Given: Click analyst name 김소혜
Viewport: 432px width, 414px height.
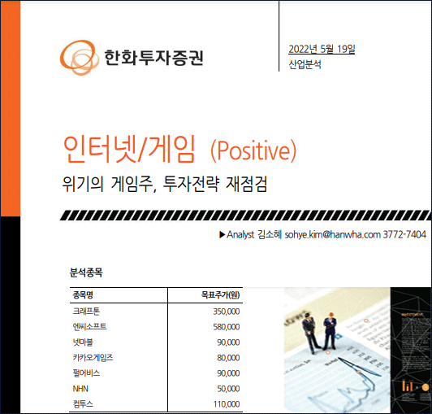Looking at the screenshot, I should click(x=270, y=234).
